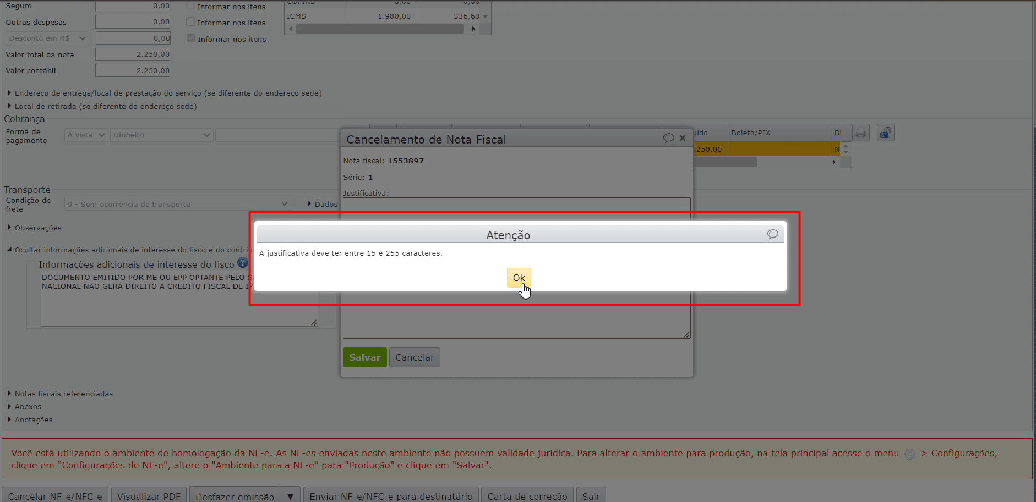Click the Valor total da nota field

(x=133, y=54)
